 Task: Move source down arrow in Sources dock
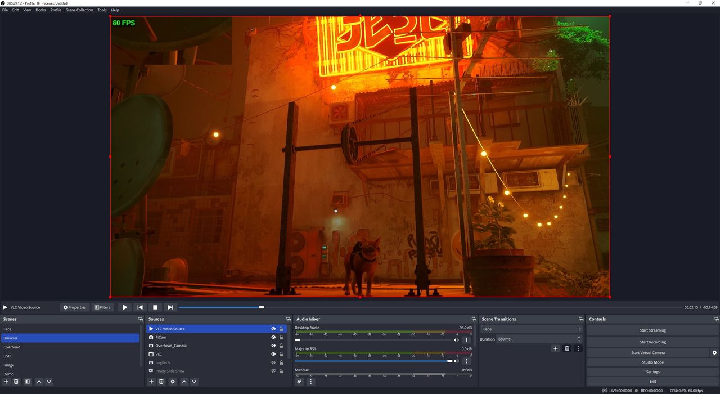[194, 382]
